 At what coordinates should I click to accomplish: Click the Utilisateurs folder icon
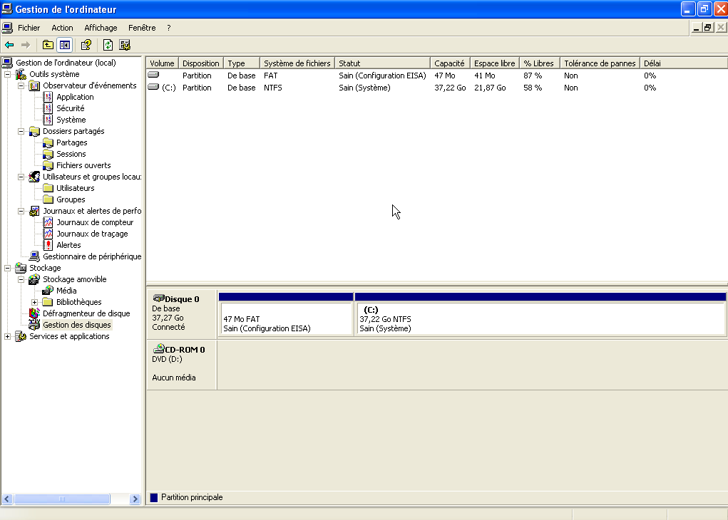[48, 188]
